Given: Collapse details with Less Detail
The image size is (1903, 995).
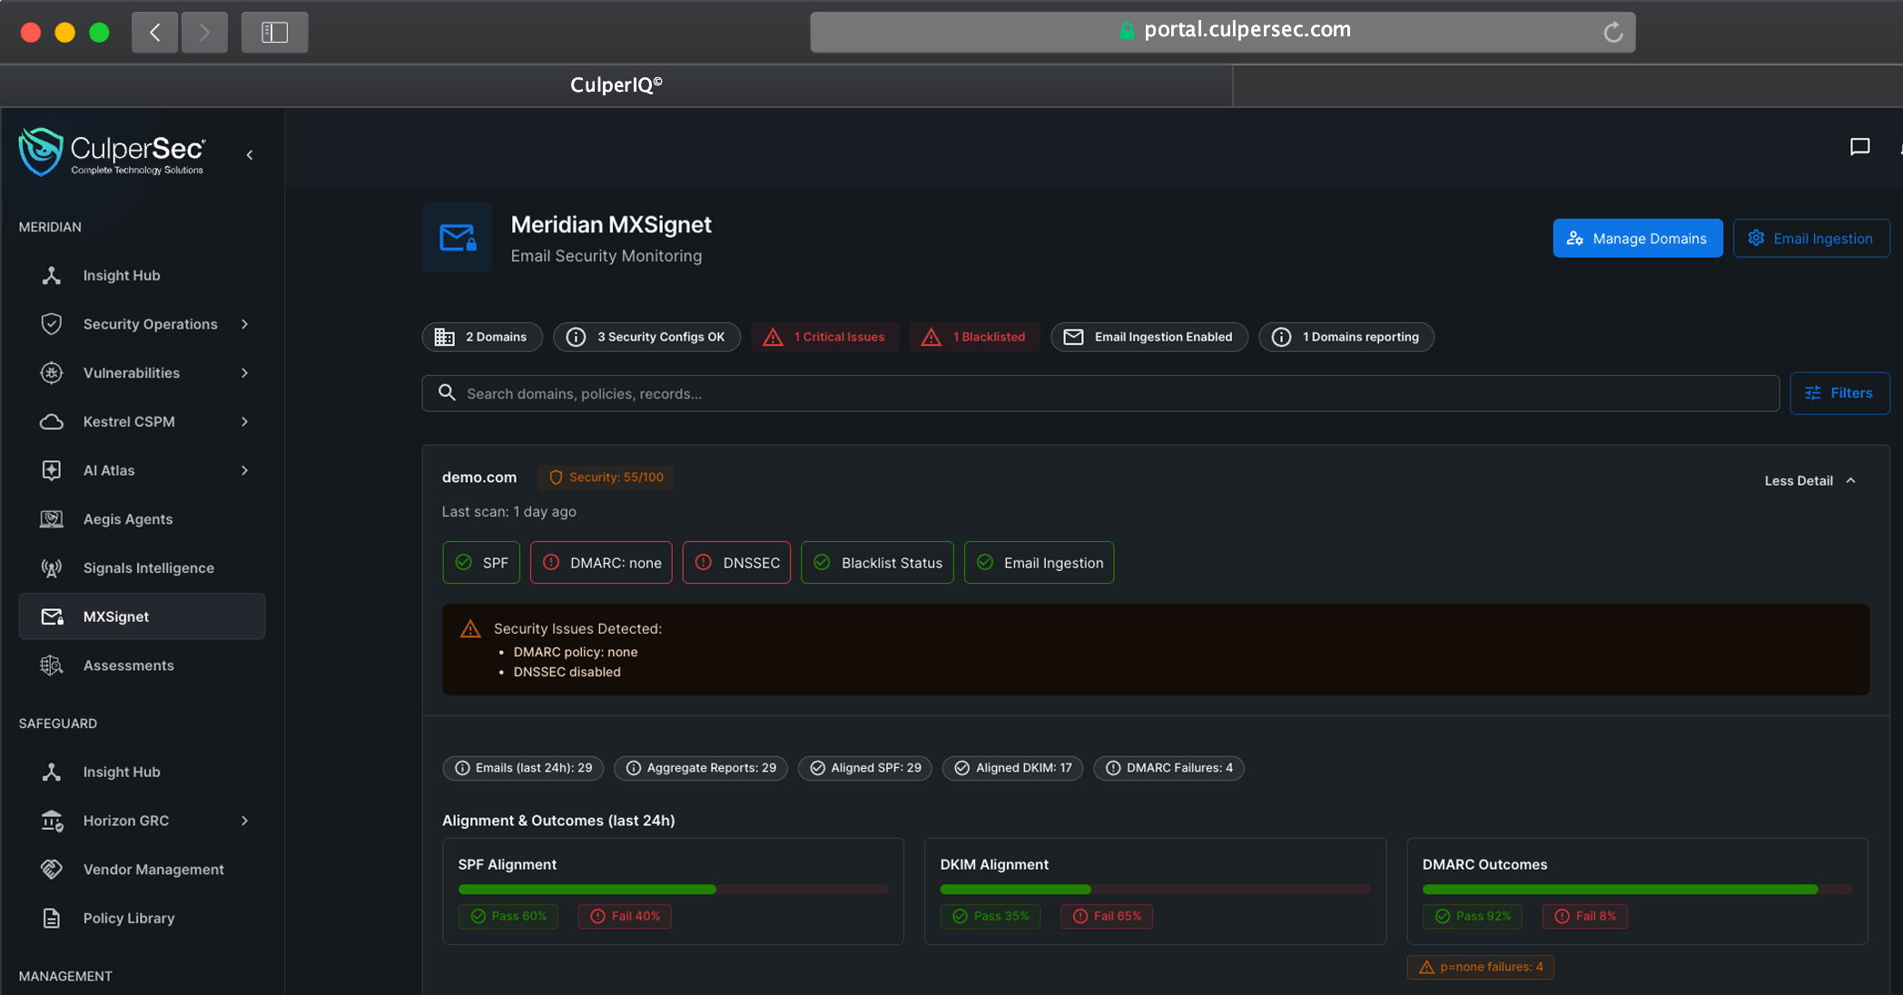Looking at the screenshot, I should (x=1810, y=480).
